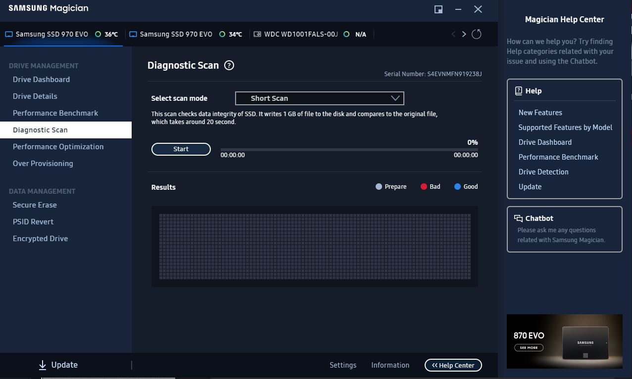632x379 pixels.
Task: Click the scan results block grid
Action: pos(315,247)
